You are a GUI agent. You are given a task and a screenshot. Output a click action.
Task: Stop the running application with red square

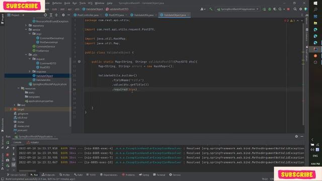click(x=288, y=9)
